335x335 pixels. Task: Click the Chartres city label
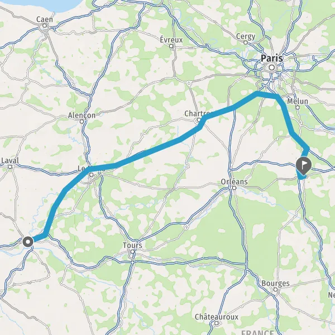point(198,113)
